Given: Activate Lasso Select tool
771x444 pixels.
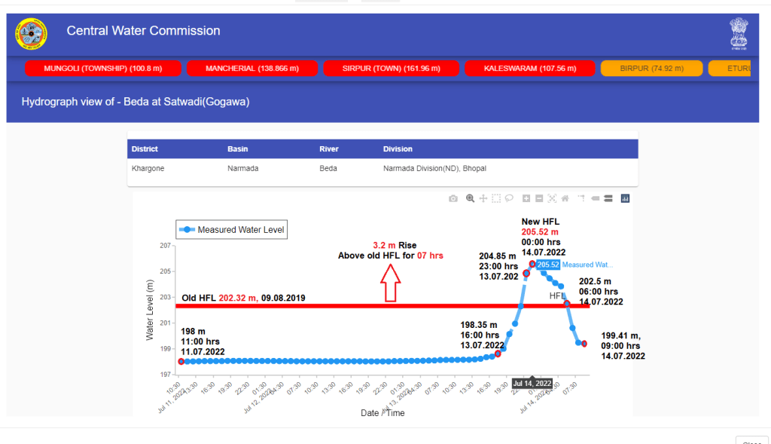Looking at the screenshot, I should [509, 198].
